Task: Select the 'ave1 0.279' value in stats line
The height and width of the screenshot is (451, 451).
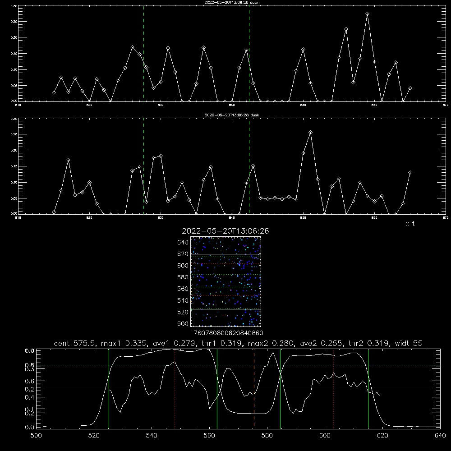Action: [x=175, y=343]
